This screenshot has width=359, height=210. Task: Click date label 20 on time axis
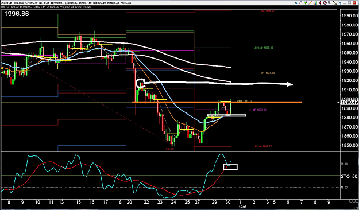click(129, 202)
